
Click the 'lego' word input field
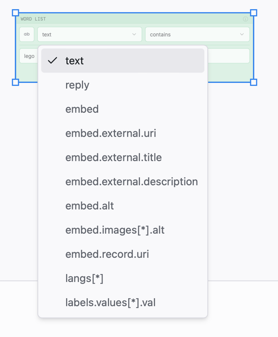(x=29, y=56)
